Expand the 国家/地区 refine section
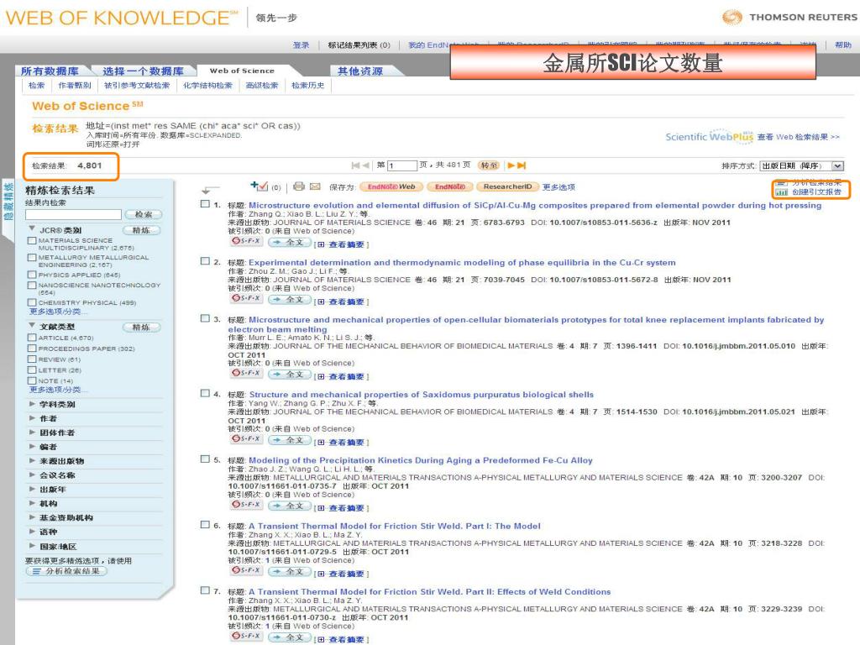Viewport: 860px width, 645px height. tap(32, 546)
